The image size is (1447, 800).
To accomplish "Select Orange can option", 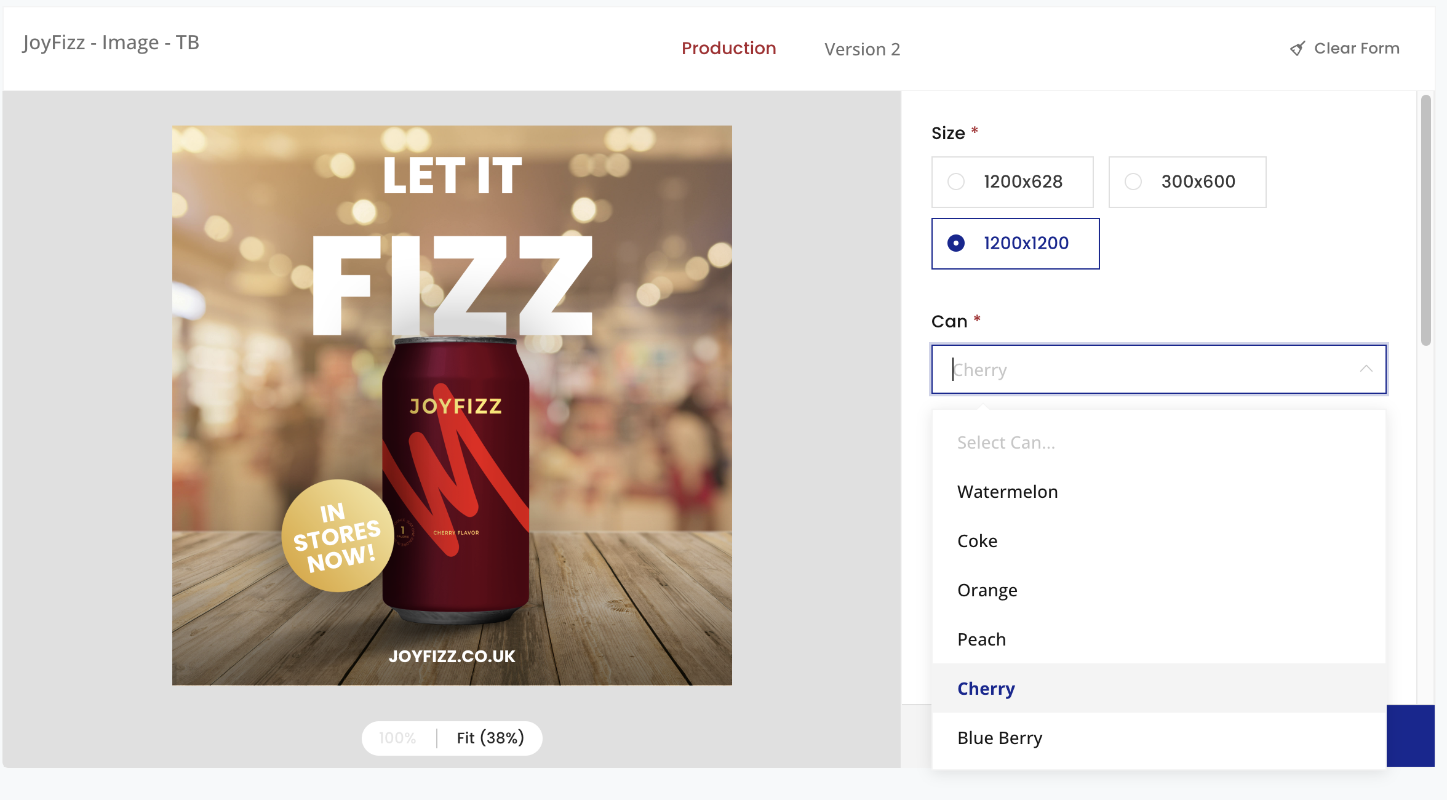I will (987, 590).
